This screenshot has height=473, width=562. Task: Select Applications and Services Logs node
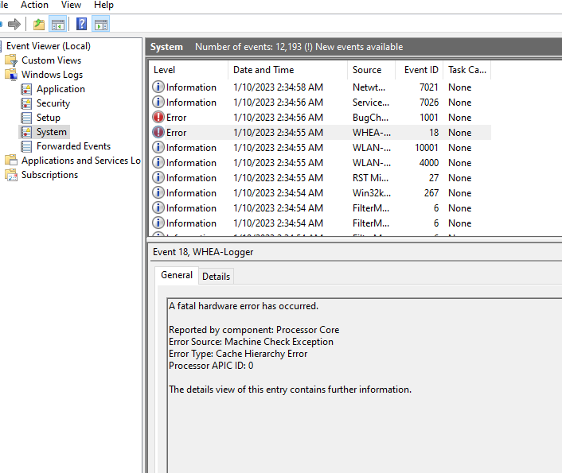80,161
